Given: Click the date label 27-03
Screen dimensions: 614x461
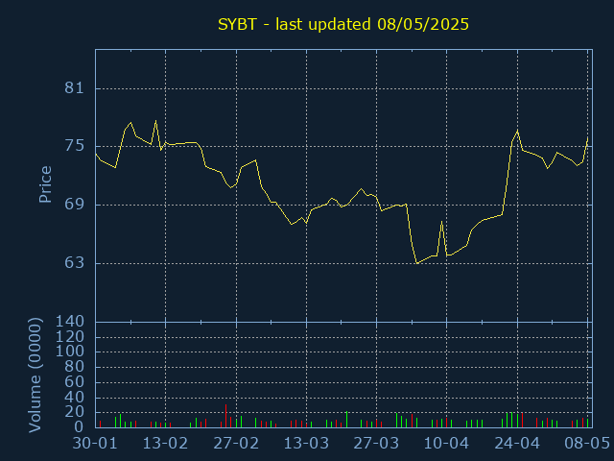Looking at the screenshot, I should tap(376, 444).
